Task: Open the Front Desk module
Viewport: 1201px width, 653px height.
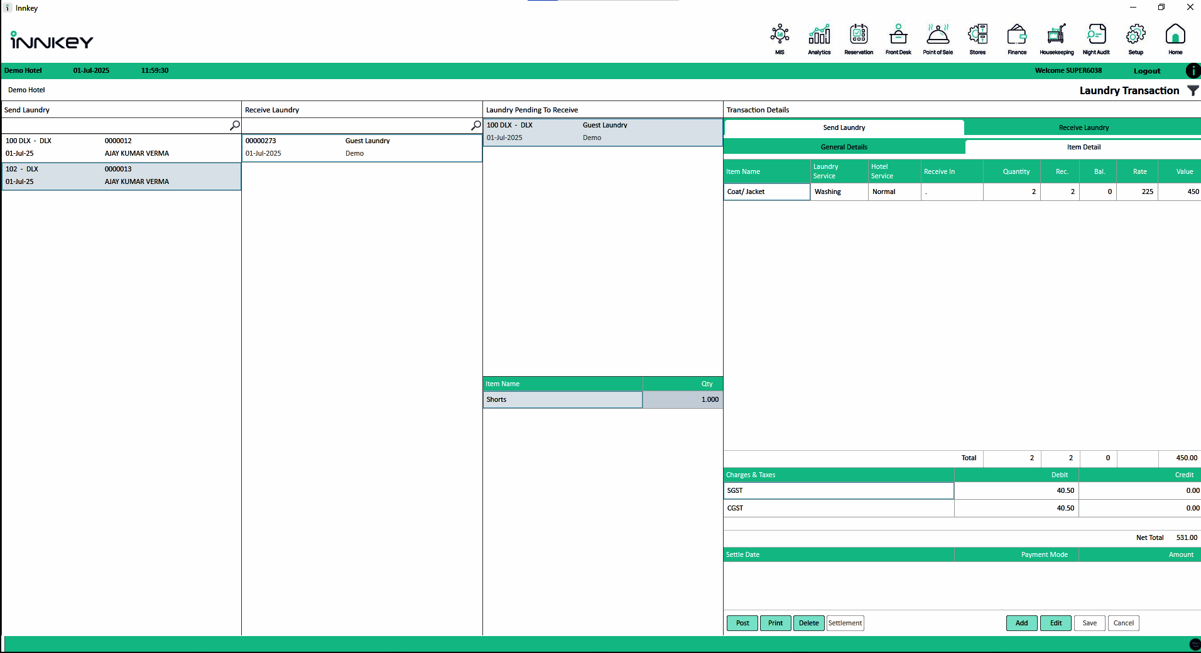Action: [x=898, y=39]
